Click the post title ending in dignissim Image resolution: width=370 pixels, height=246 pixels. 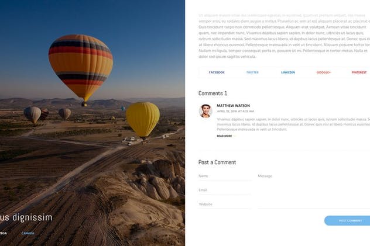[26, 217]
